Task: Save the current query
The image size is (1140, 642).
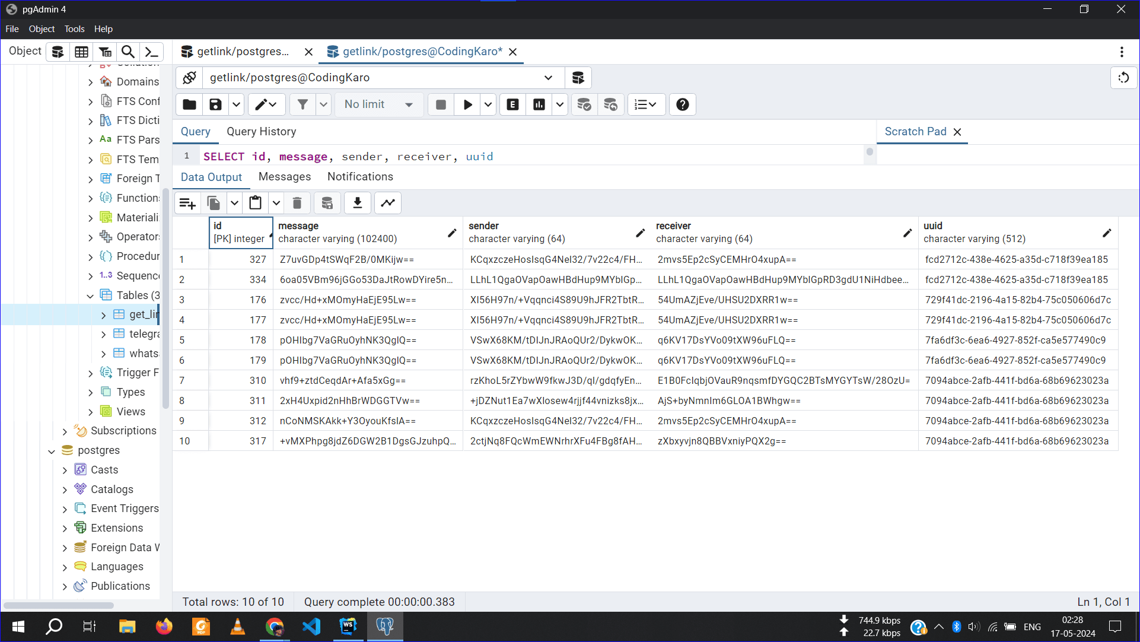Action: point(215,104)
